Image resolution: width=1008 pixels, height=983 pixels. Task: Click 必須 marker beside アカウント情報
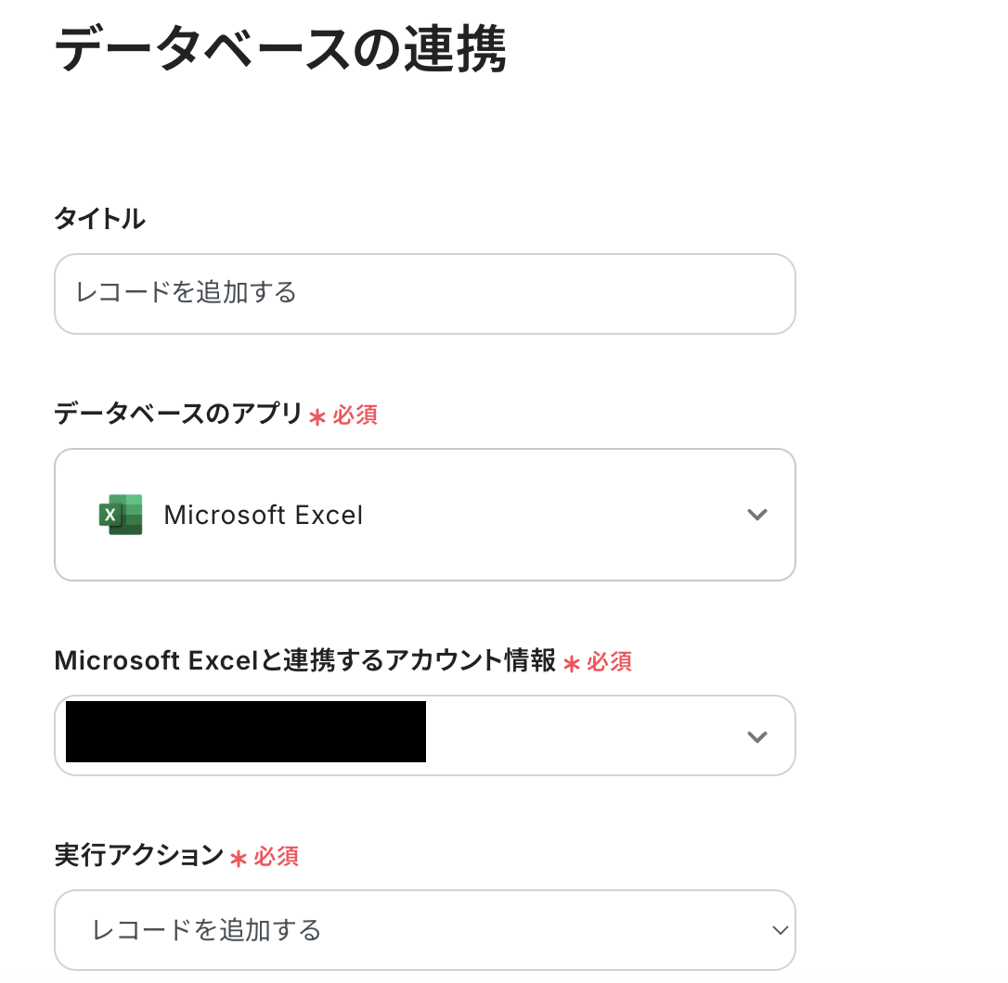click(x=609, y=662)
